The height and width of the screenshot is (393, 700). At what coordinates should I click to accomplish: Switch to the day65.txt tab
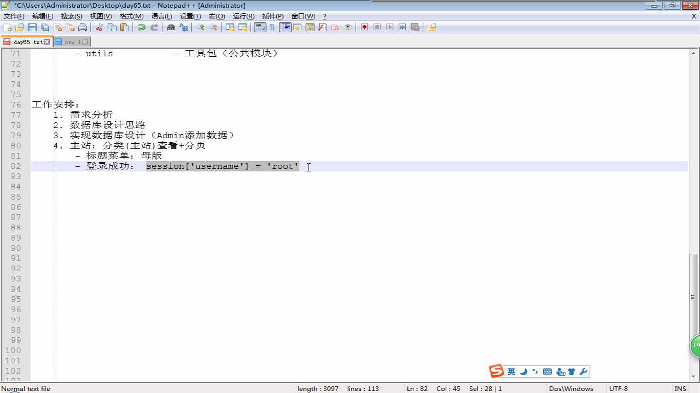[x=27, y=42]
